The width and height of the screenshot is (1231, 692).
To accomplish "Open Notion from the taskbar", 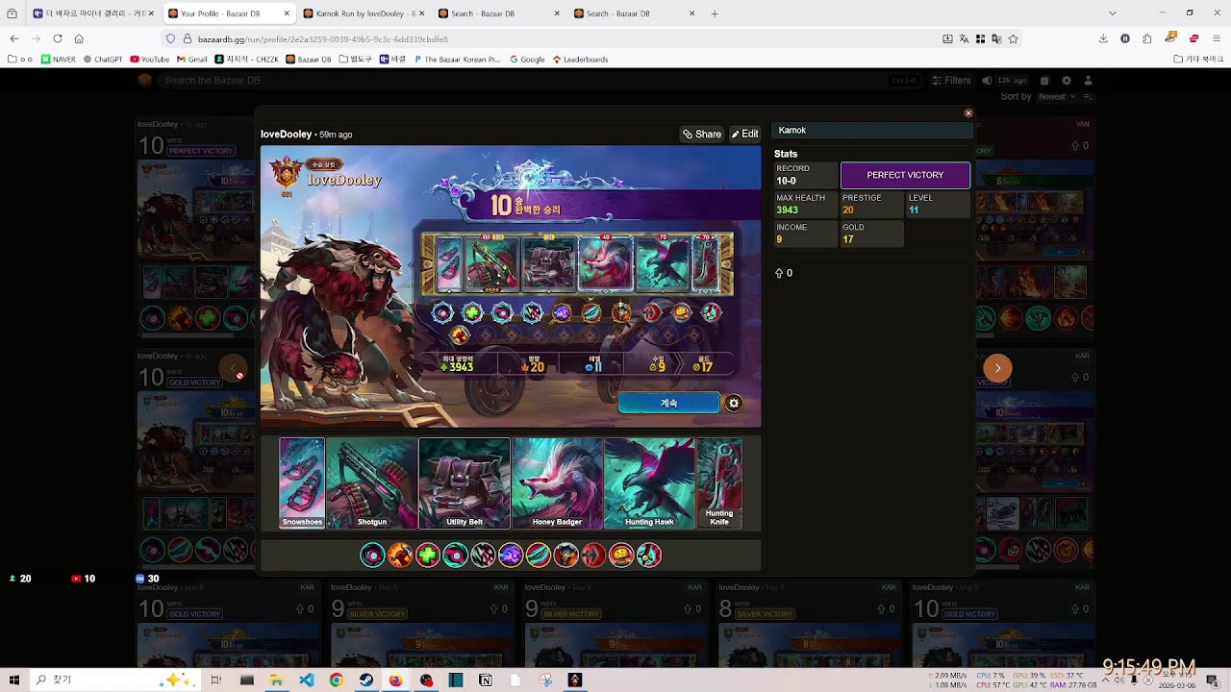I will (486, 680).
